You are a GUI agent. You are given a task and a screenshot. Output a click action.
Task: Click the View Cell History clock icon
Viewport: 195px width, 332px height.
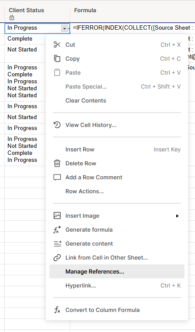pos(57,125)
